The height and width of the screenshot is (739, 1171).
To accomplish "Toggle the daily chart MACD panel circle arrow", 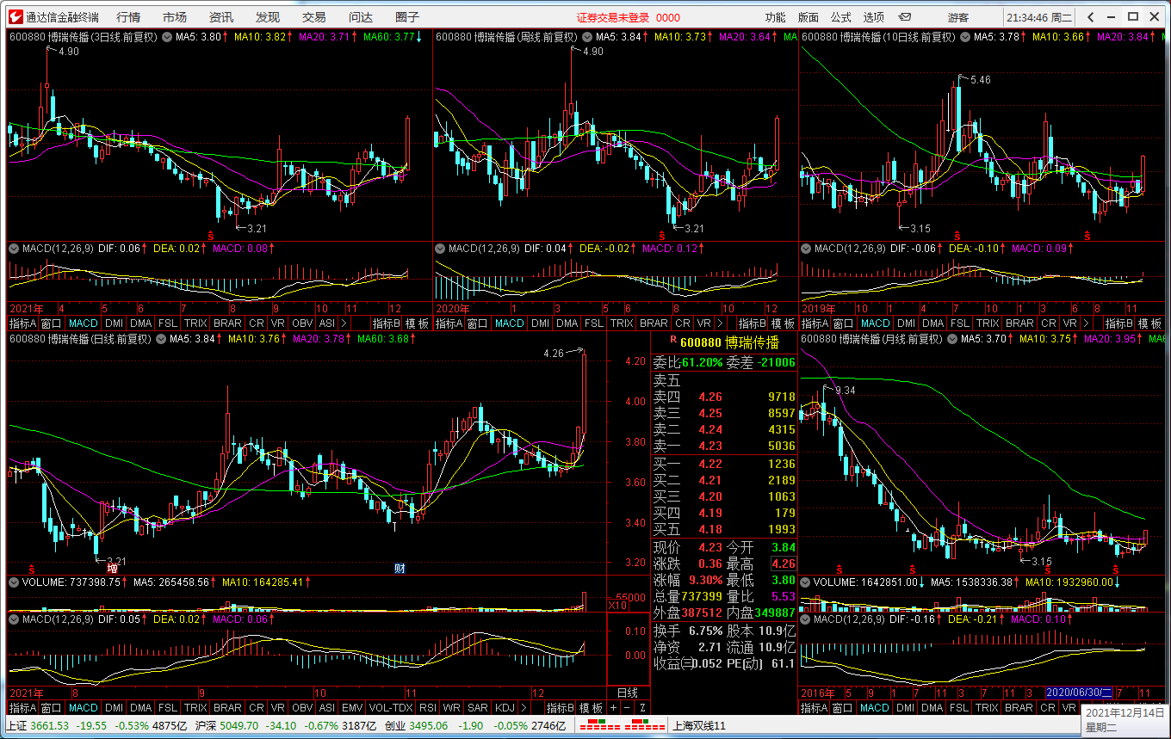I will [x=14, y=619].
